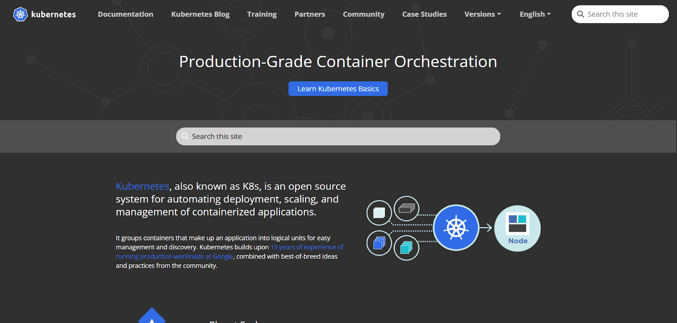Viewport: 677px width, 323px height.
Task: Visit Case Studies page
Action: 424,14
